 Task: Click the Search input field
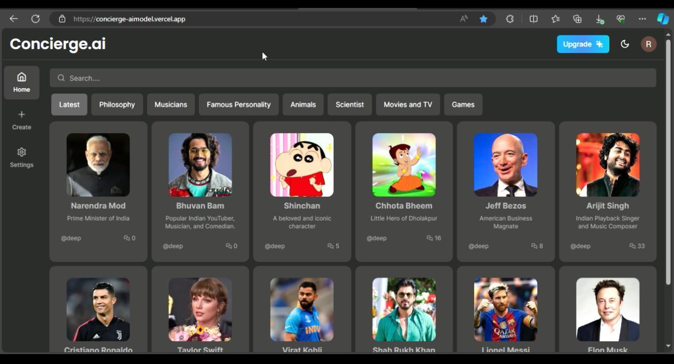[353, 78]
